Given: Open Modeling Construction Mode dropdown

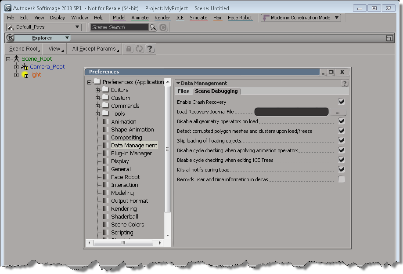Looking at the screenshot, I should (x=301, y=18).
